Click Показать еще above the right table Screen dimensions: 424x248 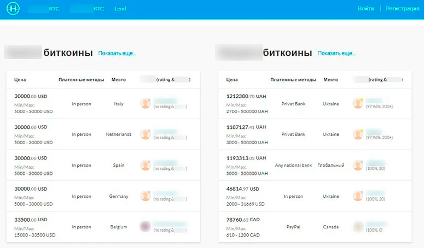(x=336, y=54)
